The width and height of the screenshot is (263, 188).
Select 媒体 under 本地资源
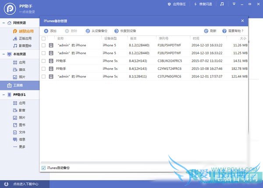coord(19,70)
